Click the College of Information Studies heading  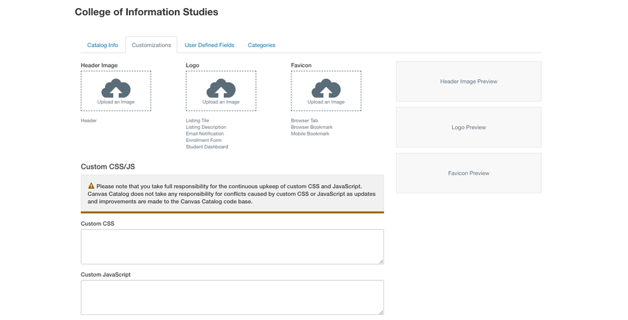click(146, 12)
